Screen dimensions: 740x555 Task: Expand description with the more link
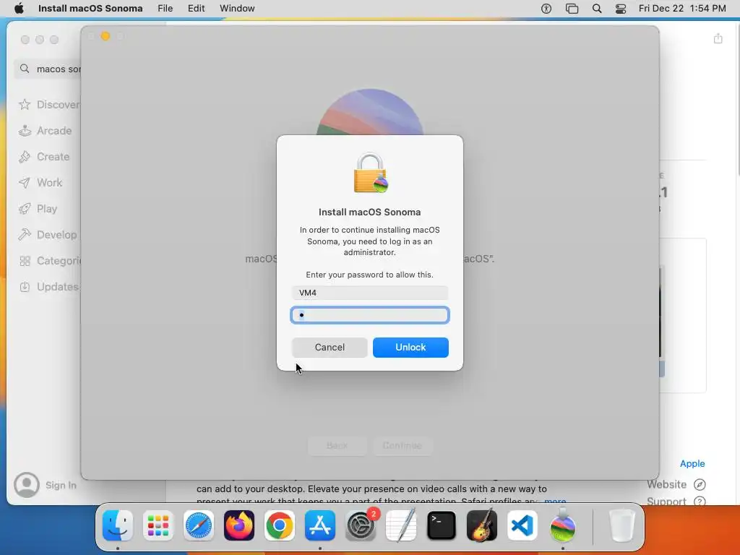pos(555,502)
